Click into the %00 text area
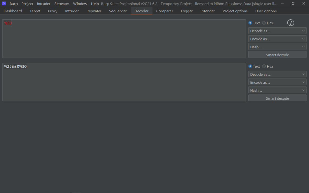 [124, 39]
